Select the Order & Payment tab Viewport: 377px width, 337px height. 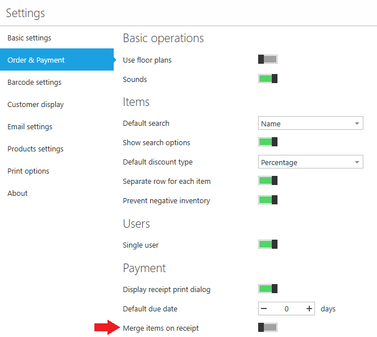click(36, 60)
